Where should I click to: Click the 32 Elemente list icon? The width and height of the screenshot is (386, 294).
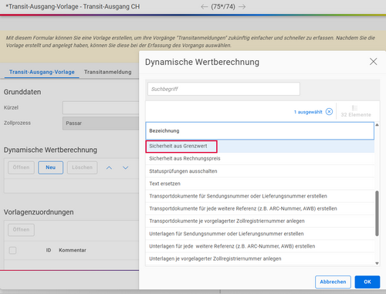click(355, 108)
